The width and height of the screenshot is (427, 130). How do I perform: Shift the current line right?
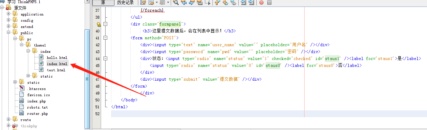pyautogui.click(x=251, y=2)
